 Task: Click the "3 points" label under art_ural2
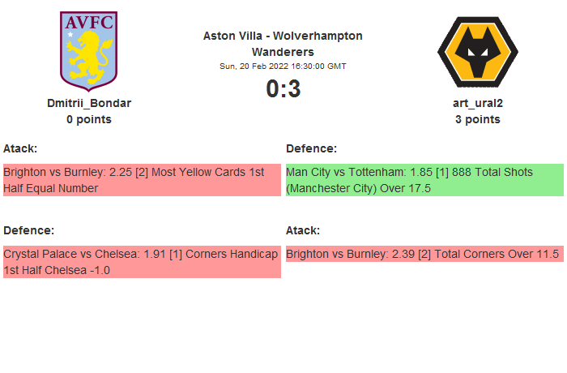(x=477, y=119)
